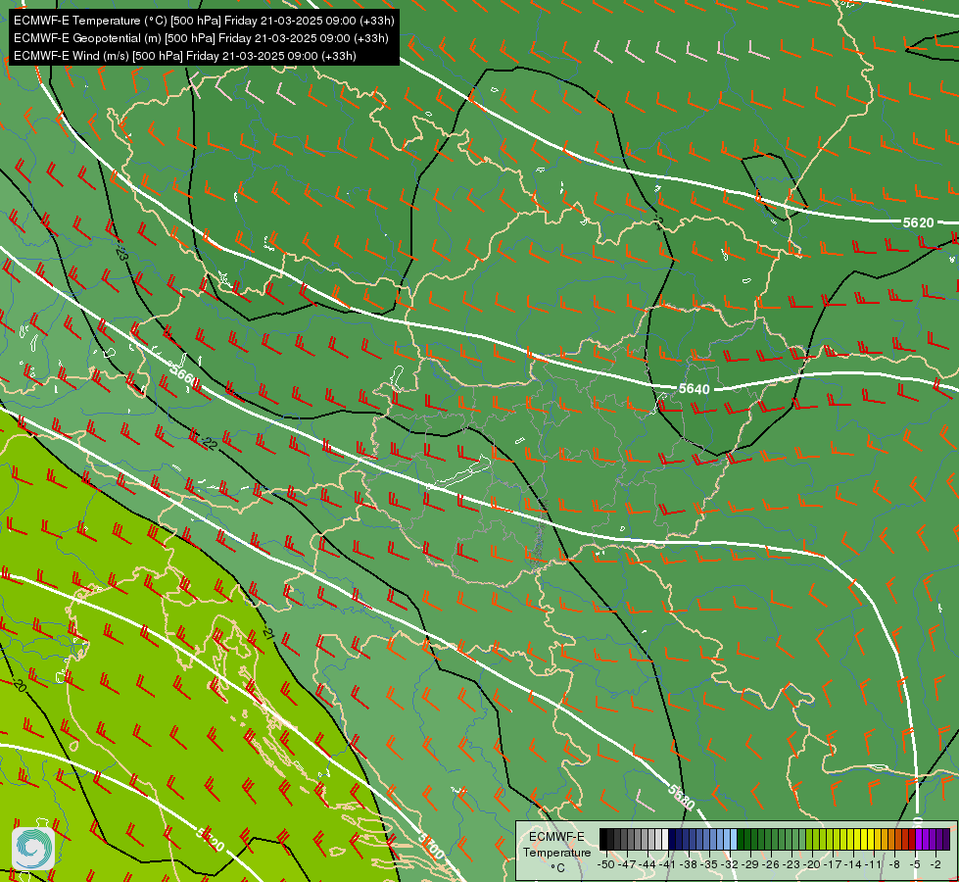Click the 5700 geopotential contour label
The image size is (959, 882).
point(431,846)
